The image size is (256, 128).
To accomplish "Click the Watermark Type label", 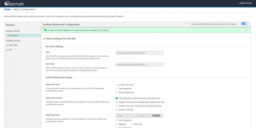I will tap(53, 85).
